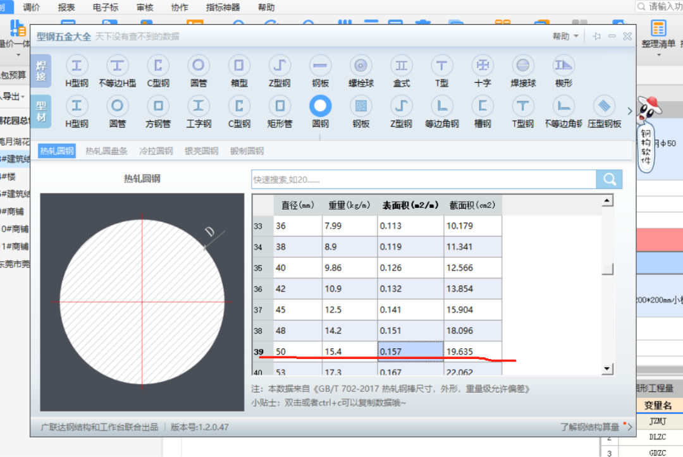Choose profile 钢板 icon in second row
Screen dimensions: 683x457
360,106
